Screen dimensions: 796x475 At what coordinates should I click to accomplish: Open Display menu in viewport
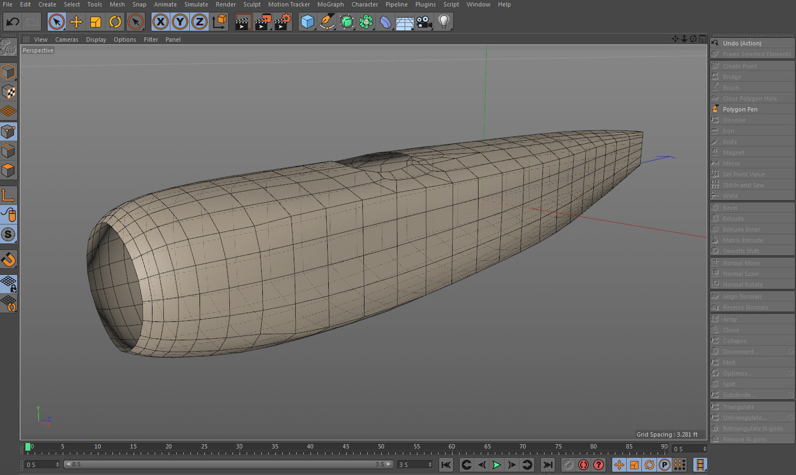click(96, 39)
